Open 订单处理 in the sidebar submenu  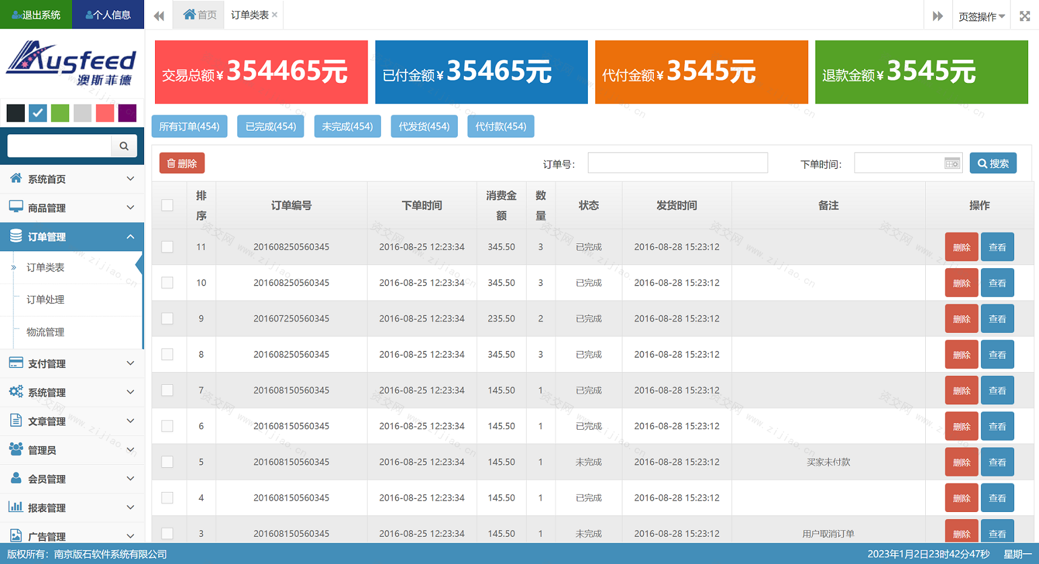point(45,300)
